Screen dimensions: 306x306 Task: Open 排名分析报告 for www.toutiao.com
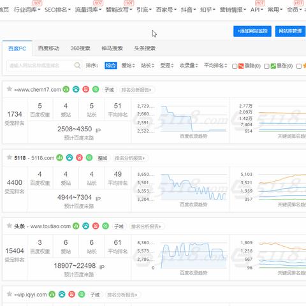click(147, 226)
